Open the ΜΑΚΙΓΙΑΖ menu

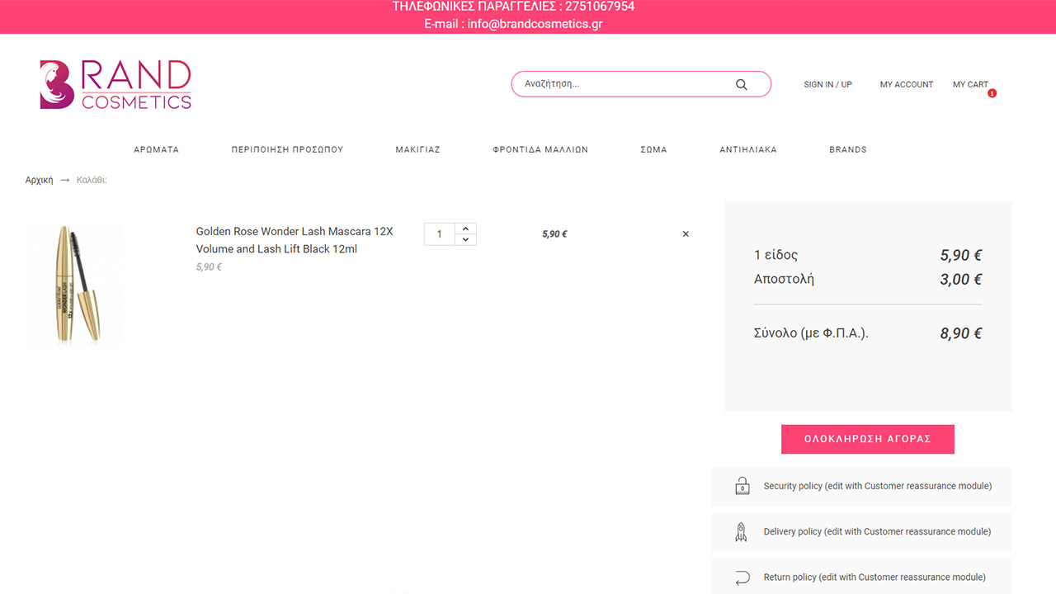(417, 150)
